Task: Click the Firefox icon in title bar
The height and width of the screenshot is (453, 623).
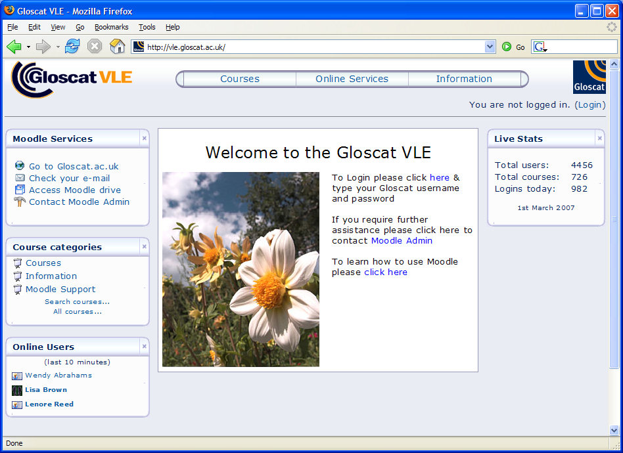Action: 9,11
